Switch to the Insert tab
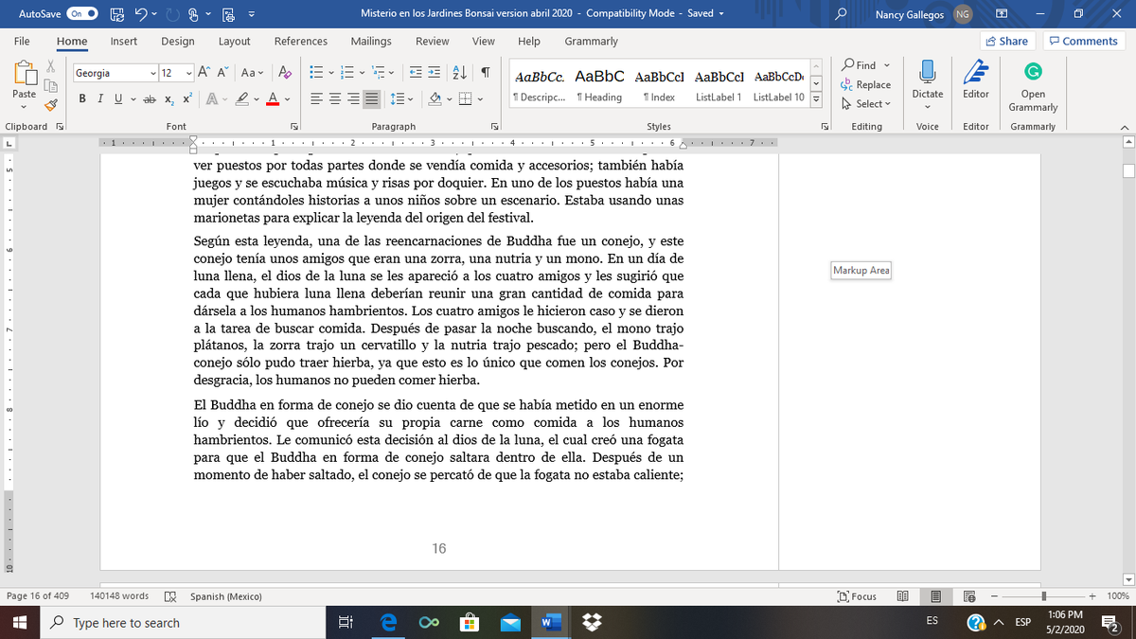Image resolution: width=1136 pixels, height=639 pixels. coord(124,41)
